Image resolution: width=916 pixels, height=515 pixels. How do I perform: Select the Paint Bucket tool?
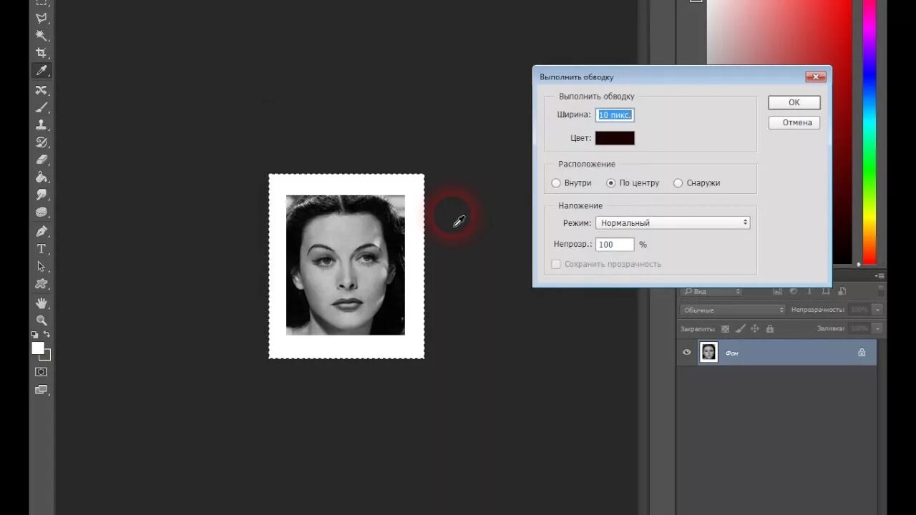[x=42, y=177]
